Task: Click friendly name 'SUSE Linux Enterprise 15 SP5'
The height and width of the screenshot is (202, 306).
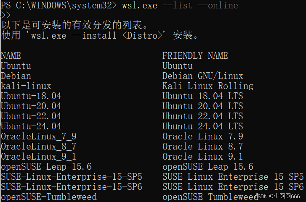Action: click(x=233, y=177)
